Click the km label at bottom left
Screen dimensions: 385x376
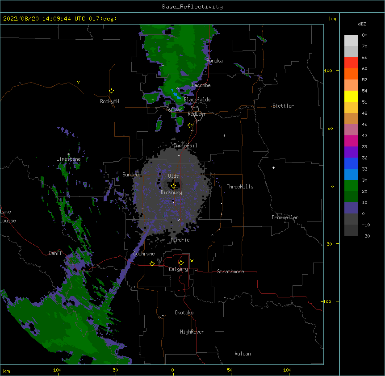tap(7, 371)
